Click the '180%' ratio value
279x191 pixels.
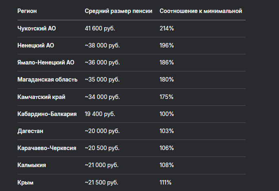click(x=167, y=80)
